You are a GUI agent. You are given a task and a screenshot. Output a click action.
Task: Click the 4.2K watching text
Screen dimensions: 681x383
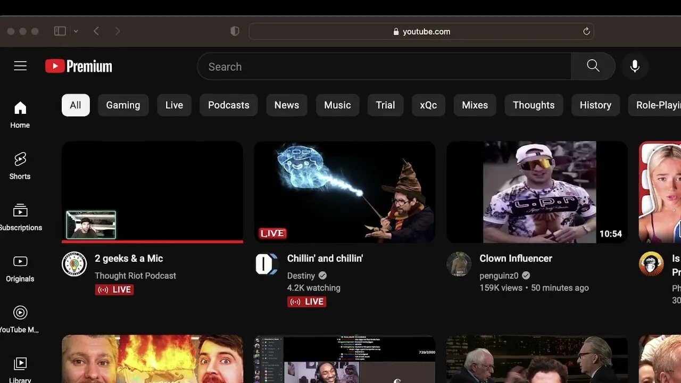[x=314, y=288]
